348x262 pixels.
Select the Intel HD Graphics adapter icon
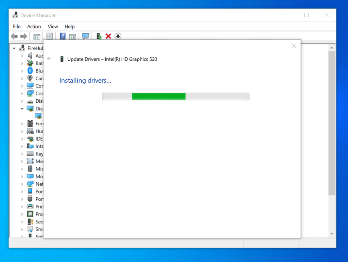point(38,116)
